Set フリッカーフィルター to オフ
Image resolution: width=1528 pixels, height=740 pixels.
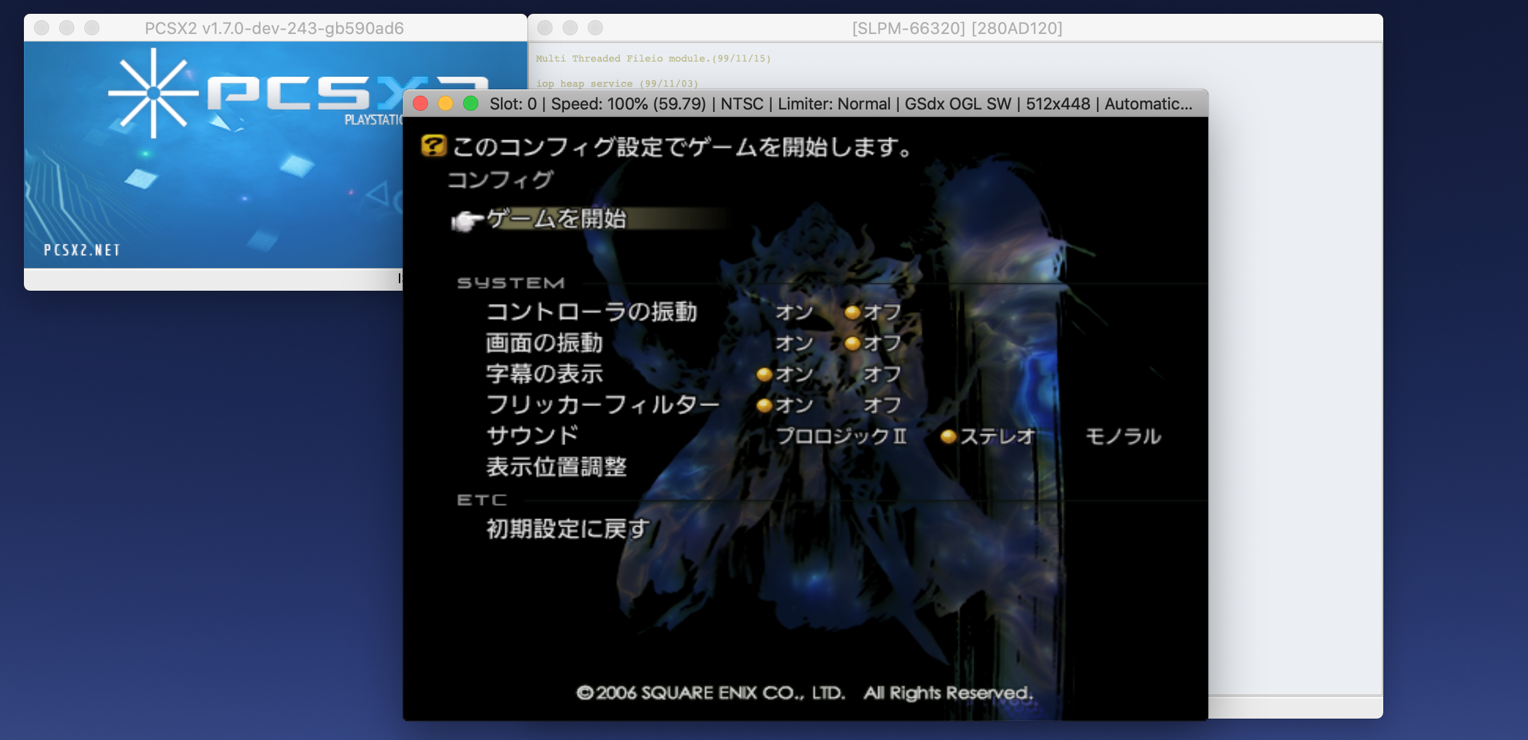(882, 405)
